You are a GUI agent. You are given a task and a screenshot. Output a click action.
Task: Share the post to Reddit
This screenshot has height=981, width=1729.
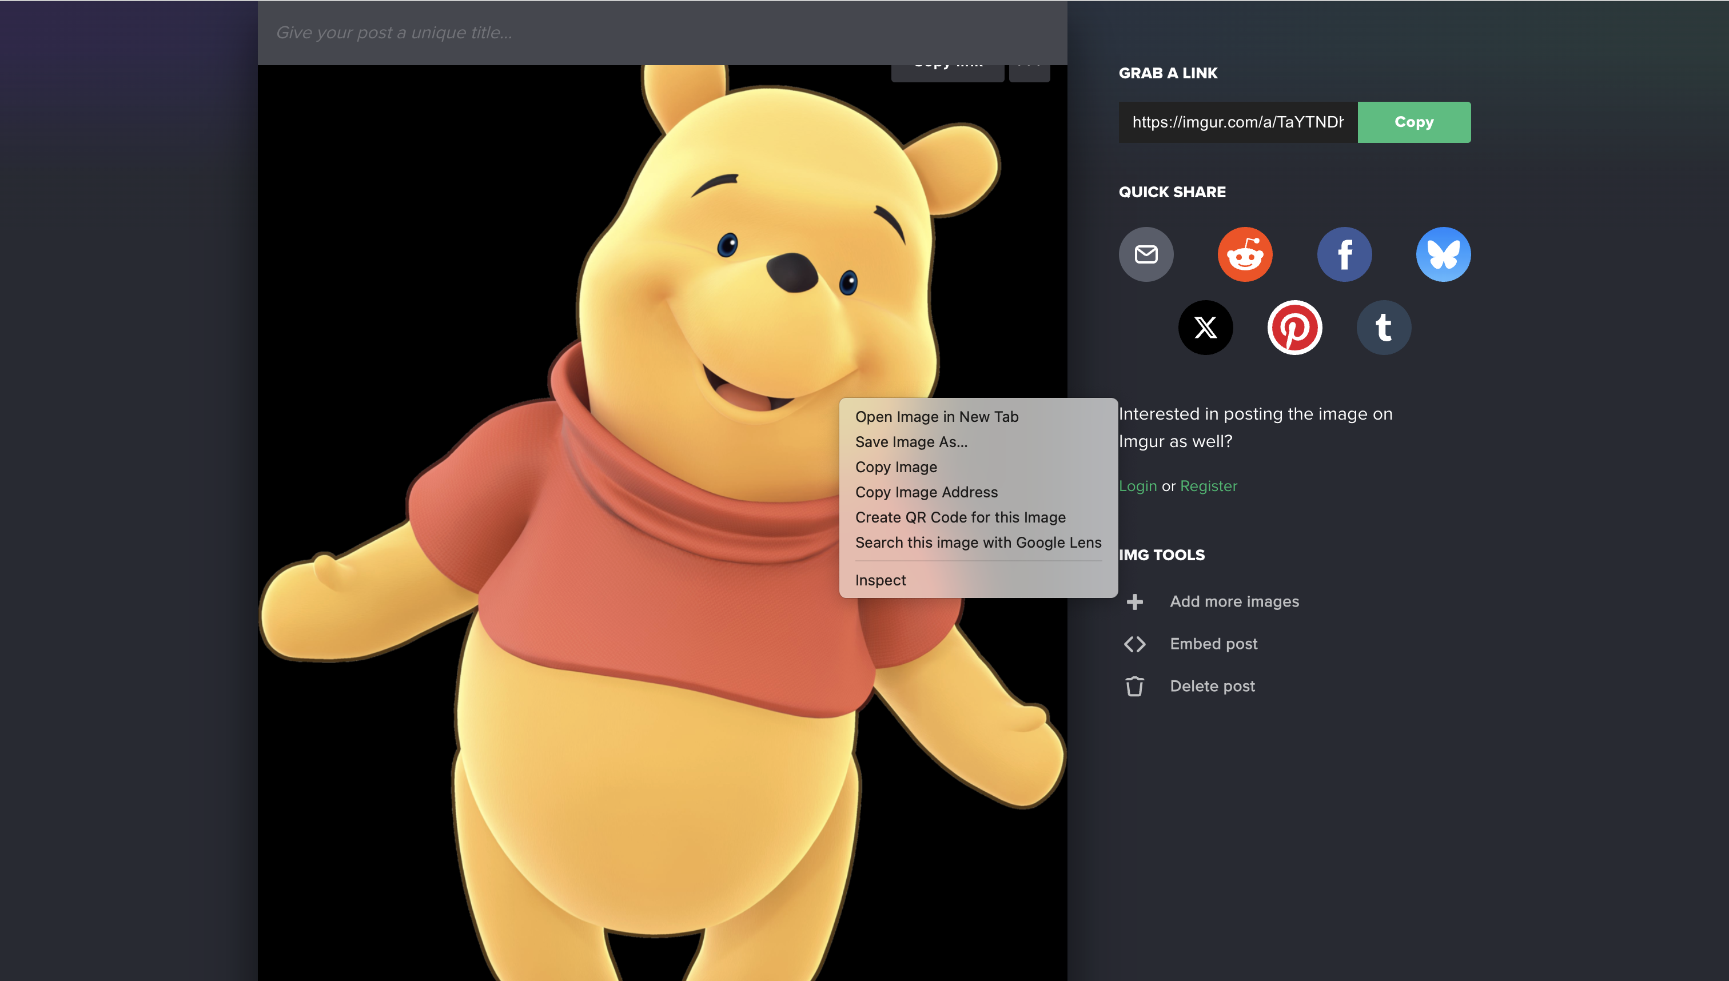tap(1245, 254)
